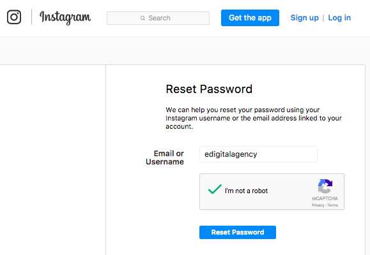
Task: Click the reCAPTCHA text label under logo
Action: [x=325, y=198]
